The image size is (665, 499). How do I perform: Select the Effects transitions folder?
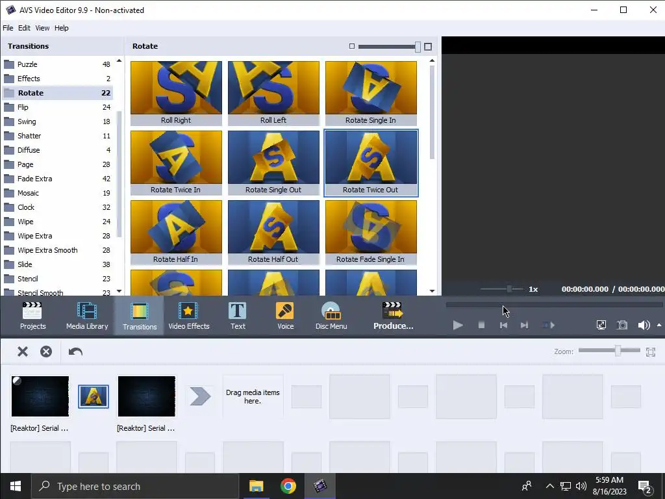click(57, 79)
